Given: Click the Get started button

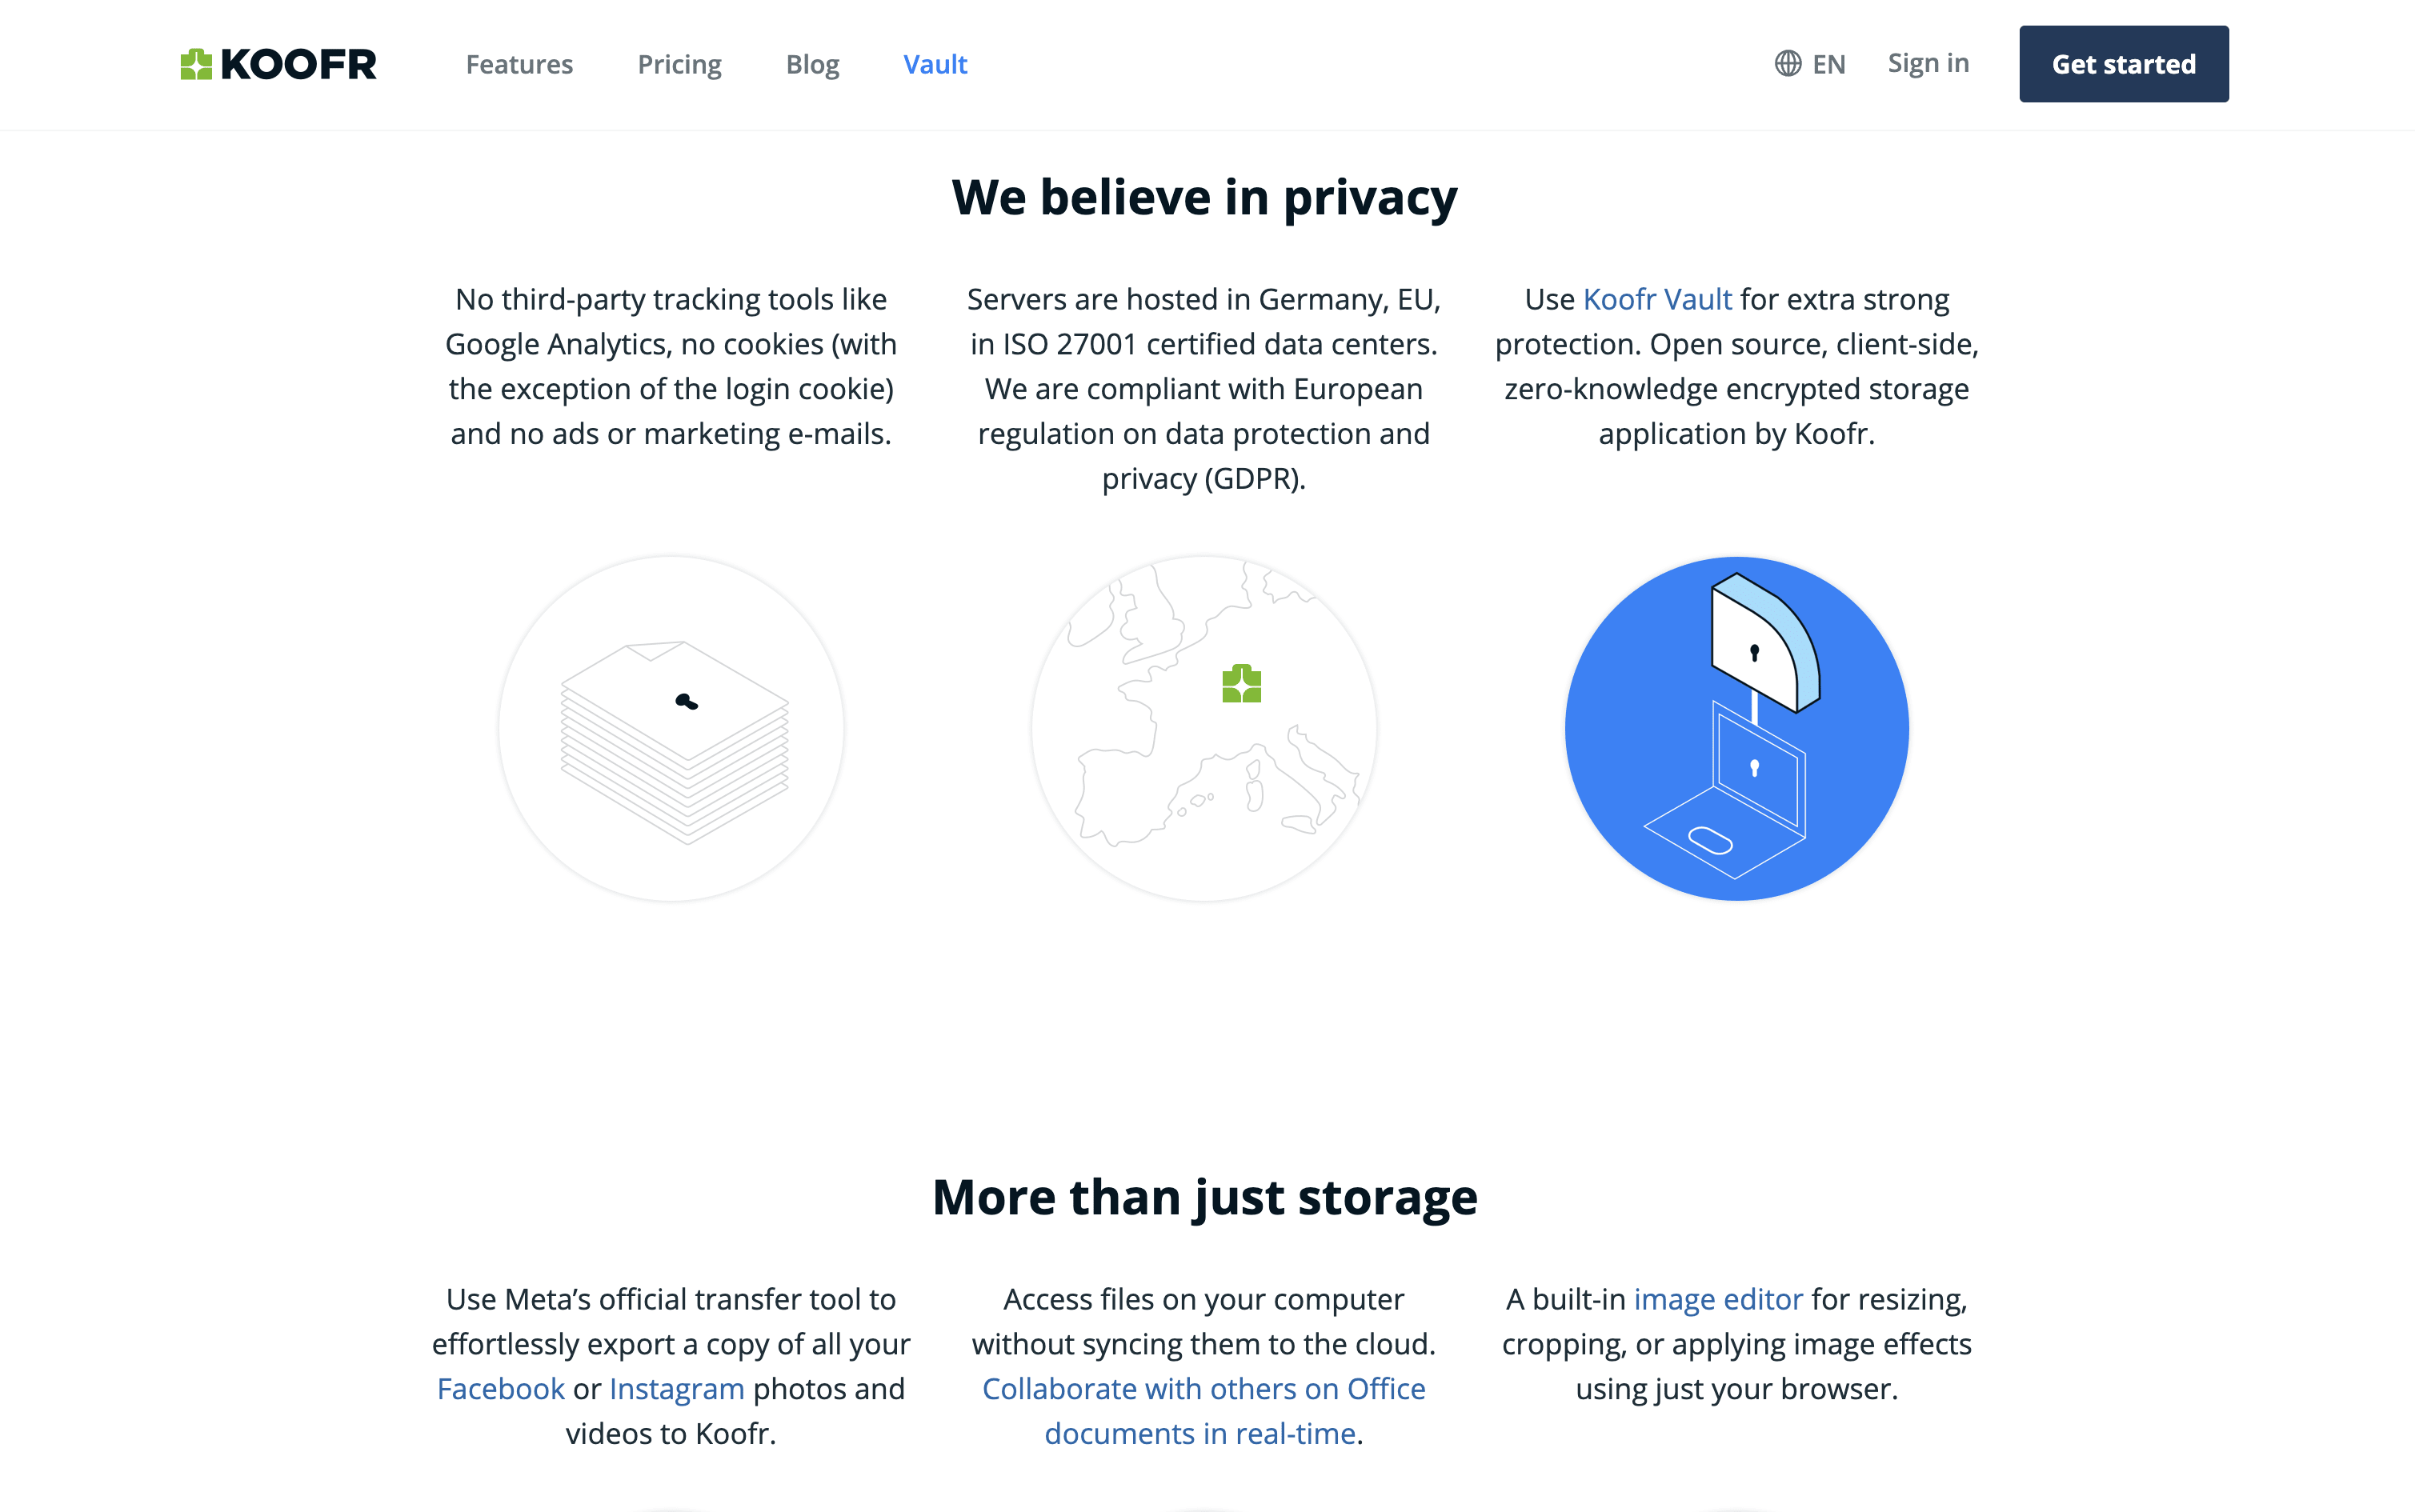Looking at the screenshot, I should point(2124,64).
